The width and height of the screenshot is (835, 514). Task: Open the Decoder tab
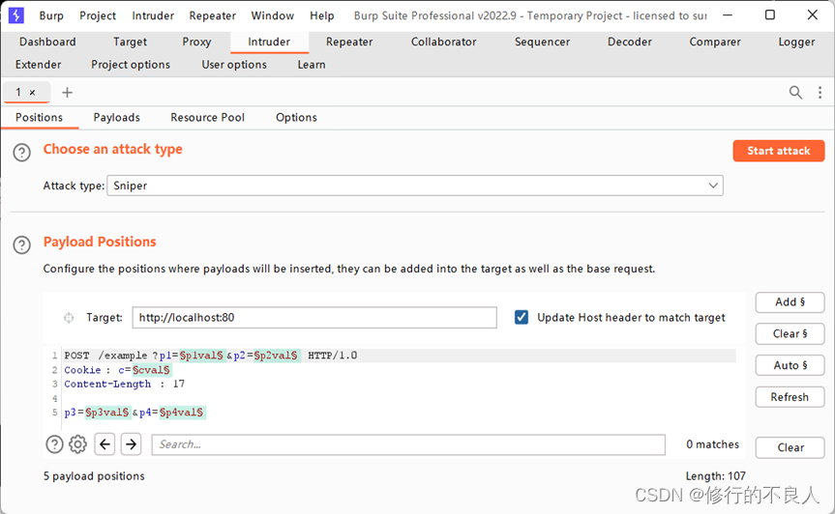630,42
